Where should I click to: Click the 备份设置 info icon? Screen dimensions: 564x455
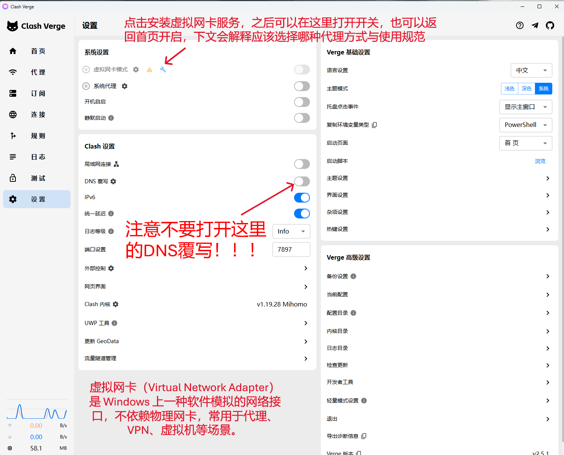[353, 276]
